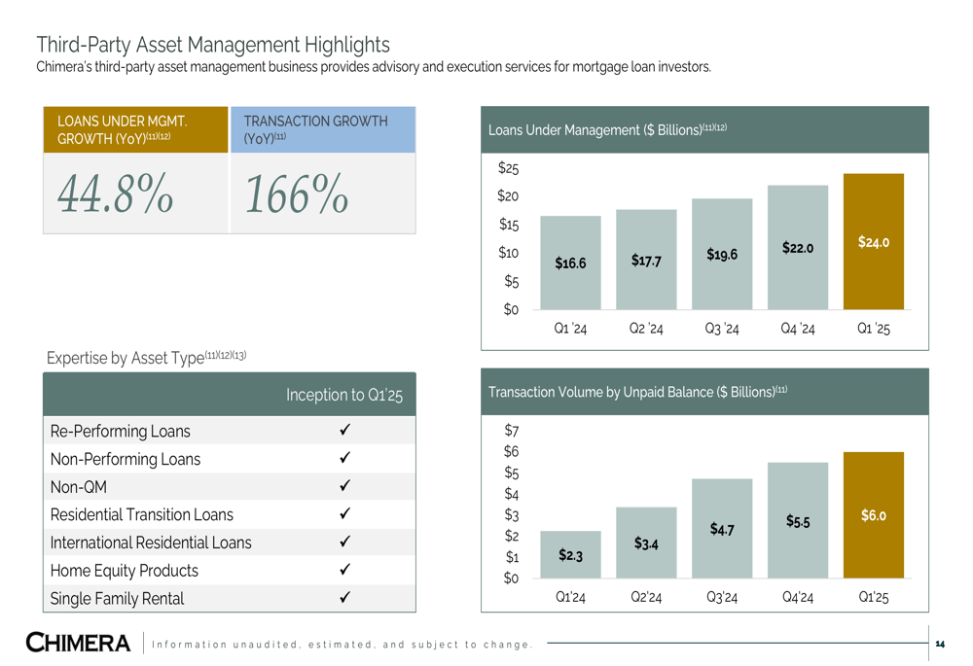Select the 44.8% growth figure
Screen dimensions: 973x666
pyautogui.click(x=116, y=193)
